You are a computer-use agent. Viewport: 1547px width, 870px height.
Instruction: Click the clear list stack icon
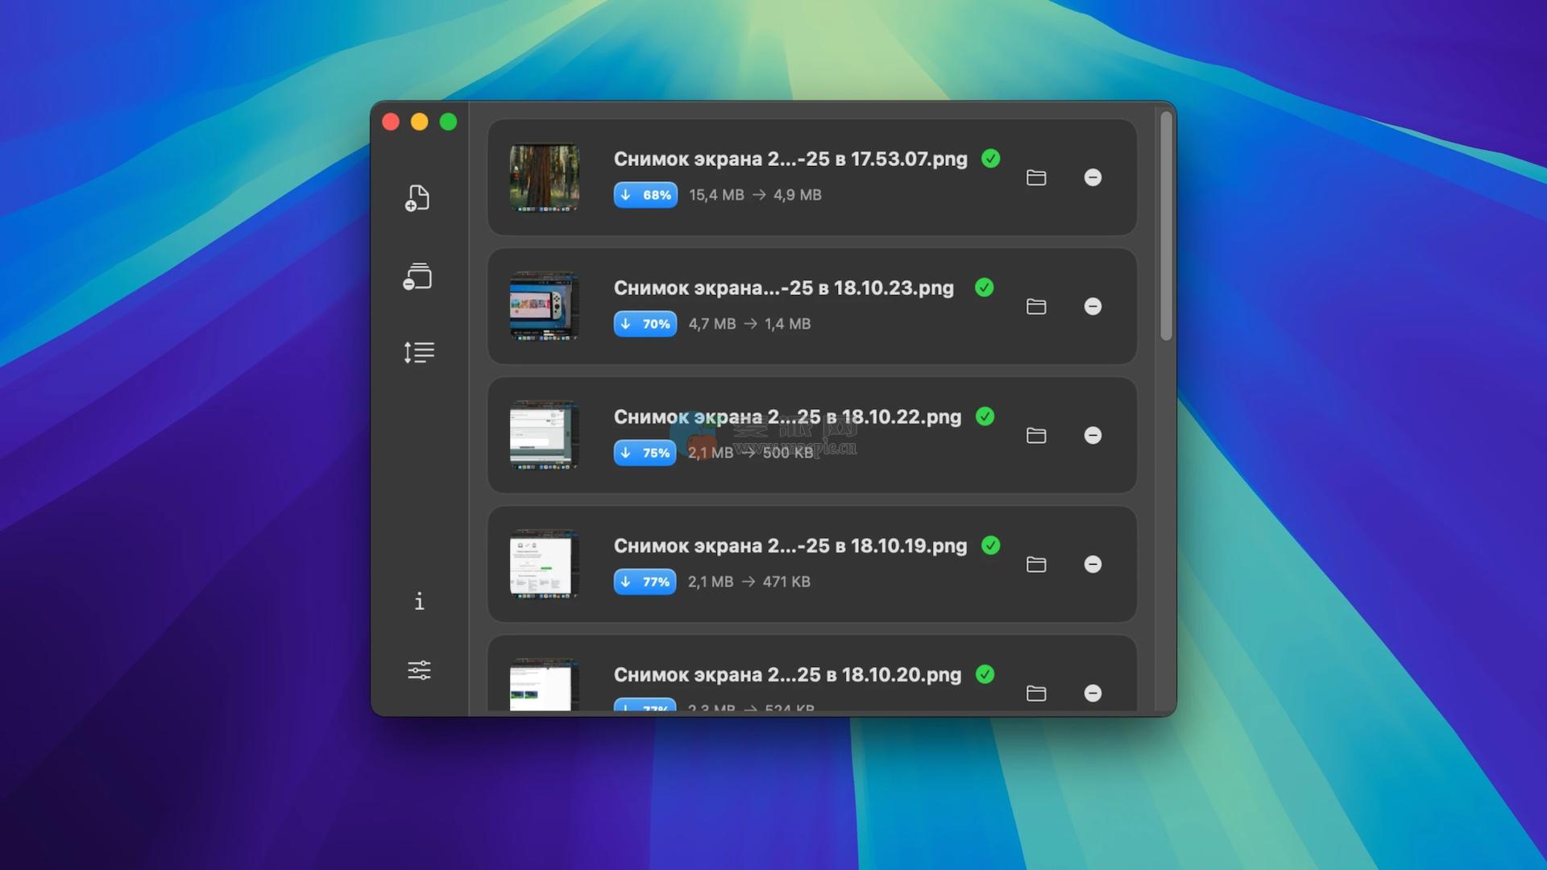(417, 276)
